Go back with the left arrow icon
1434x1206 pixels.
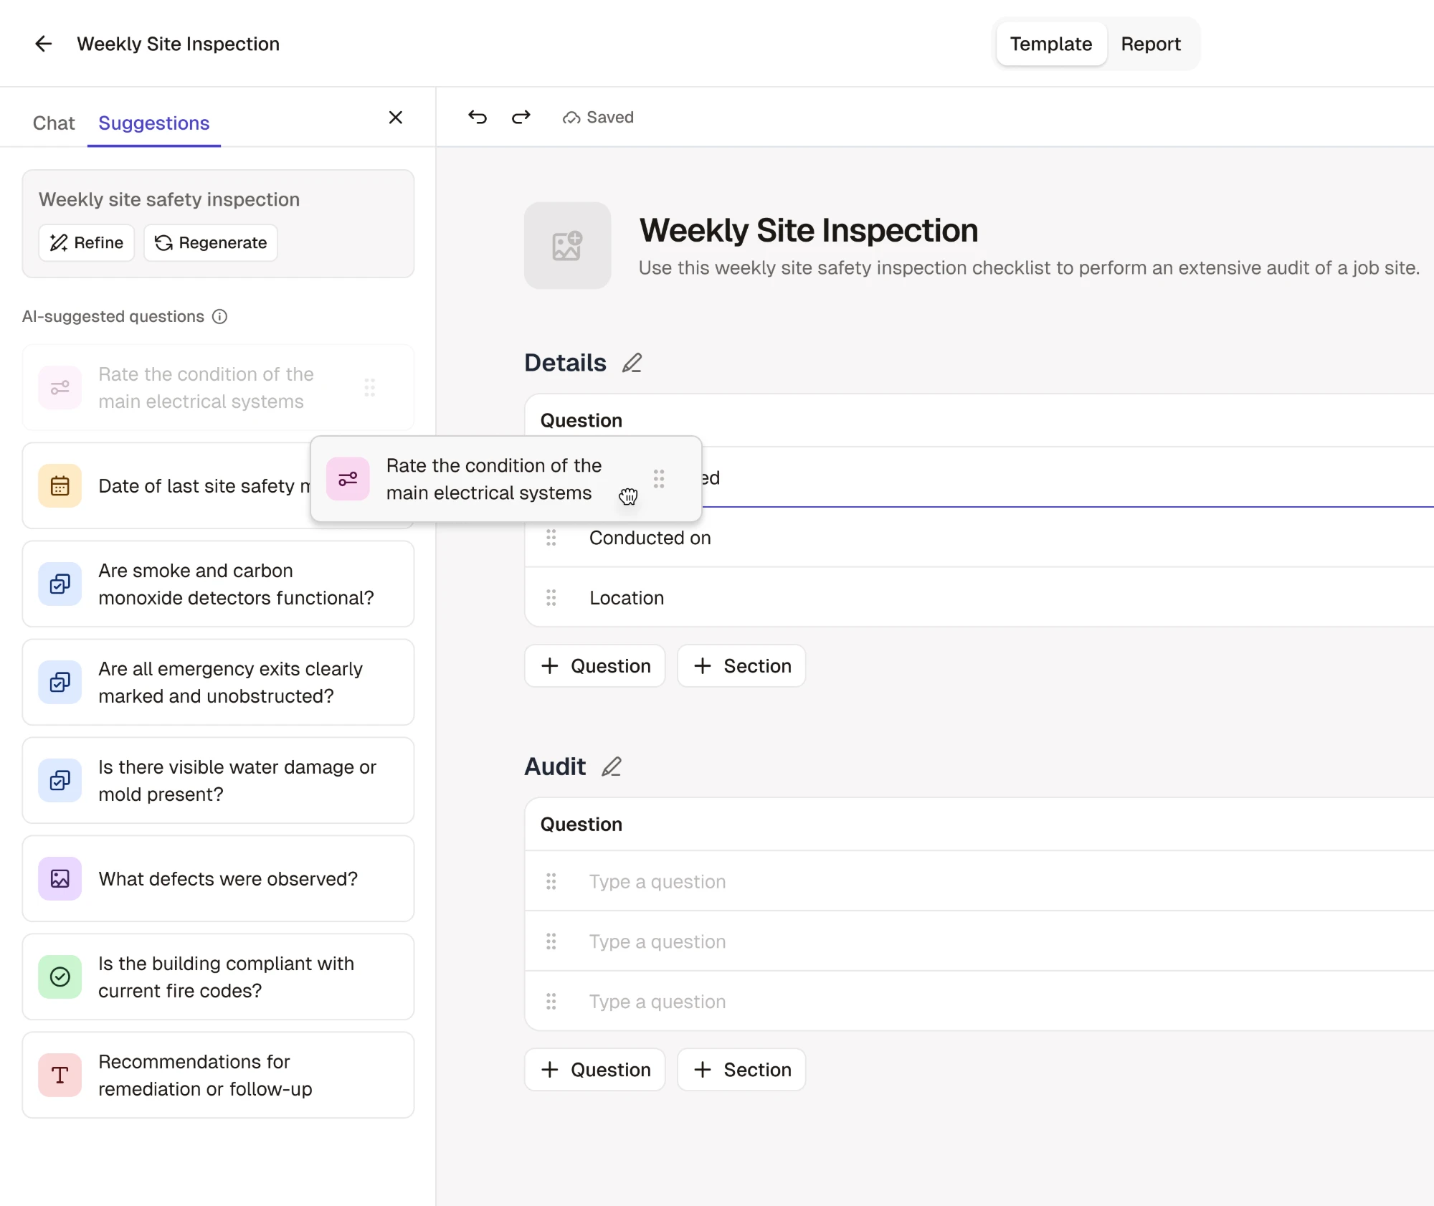point(44,44)
